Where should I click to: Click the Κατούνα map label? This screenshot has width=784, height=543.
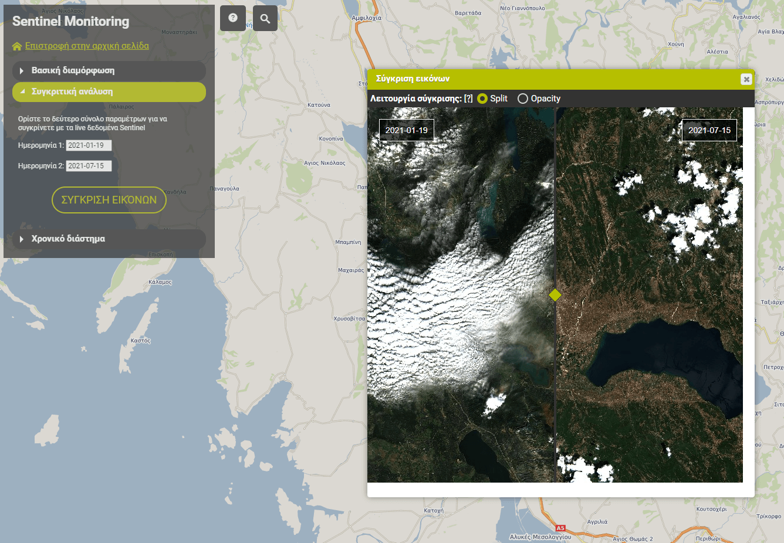pyautogui.click(x=319, y=105)
